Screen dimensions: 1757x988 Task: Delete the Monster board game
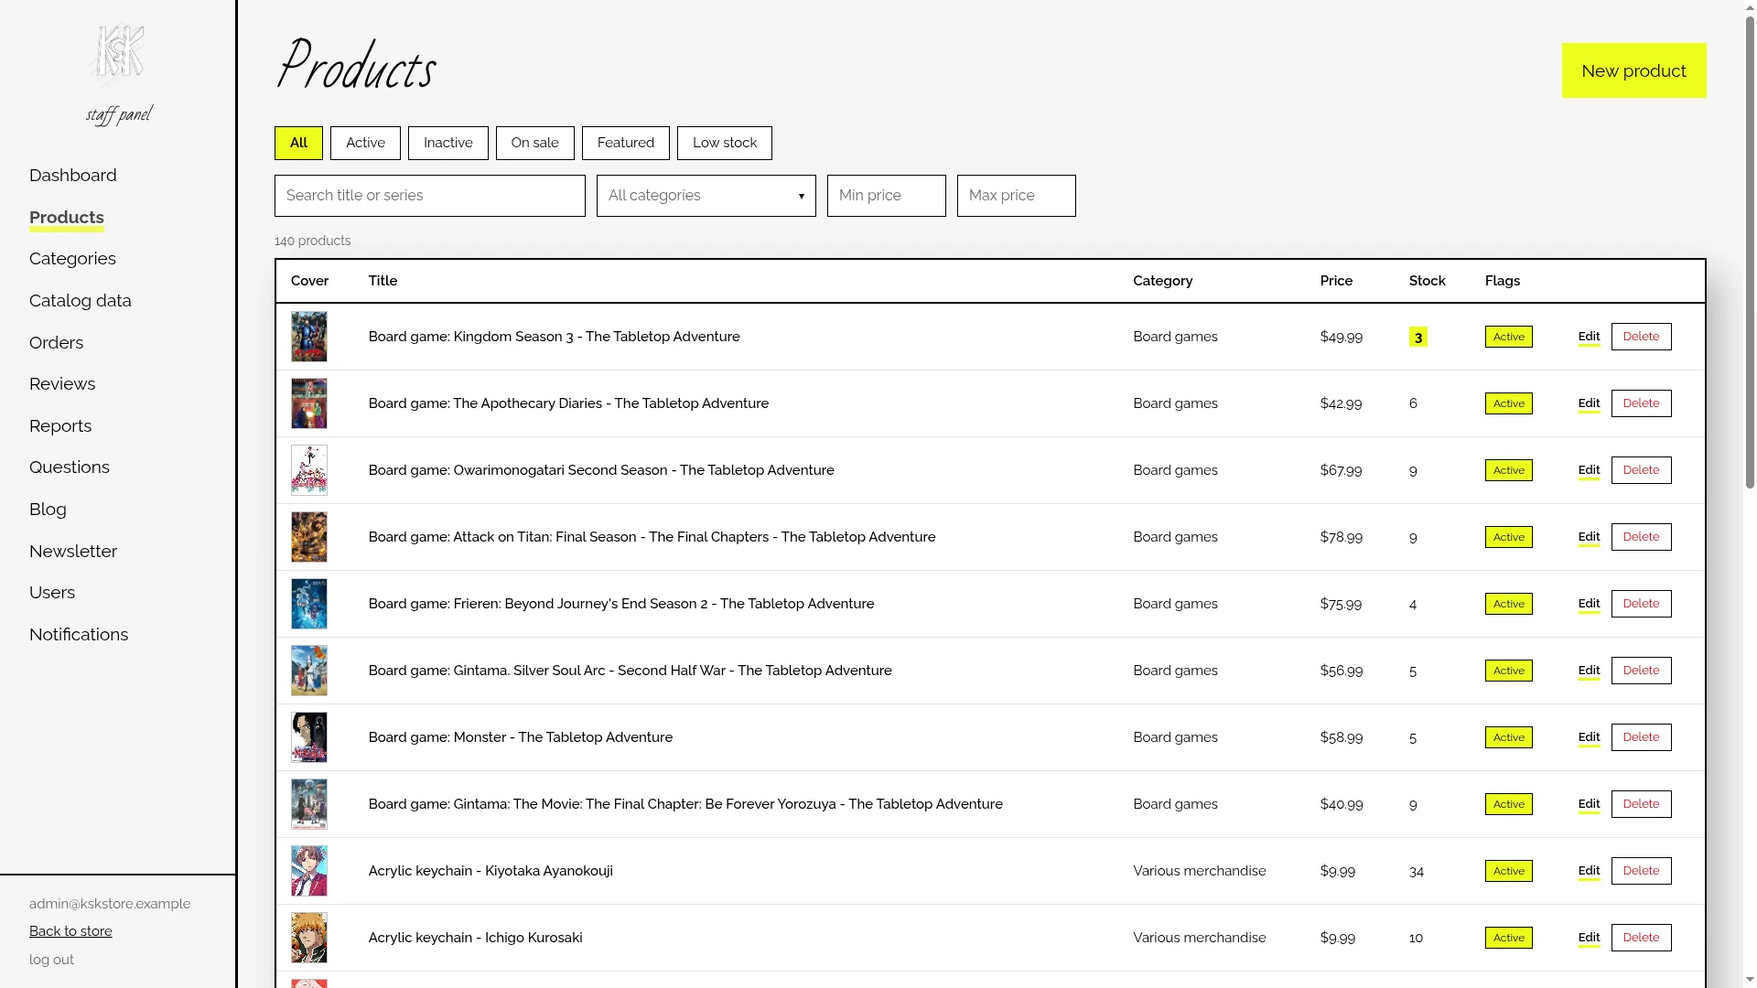click(1641, 737)
